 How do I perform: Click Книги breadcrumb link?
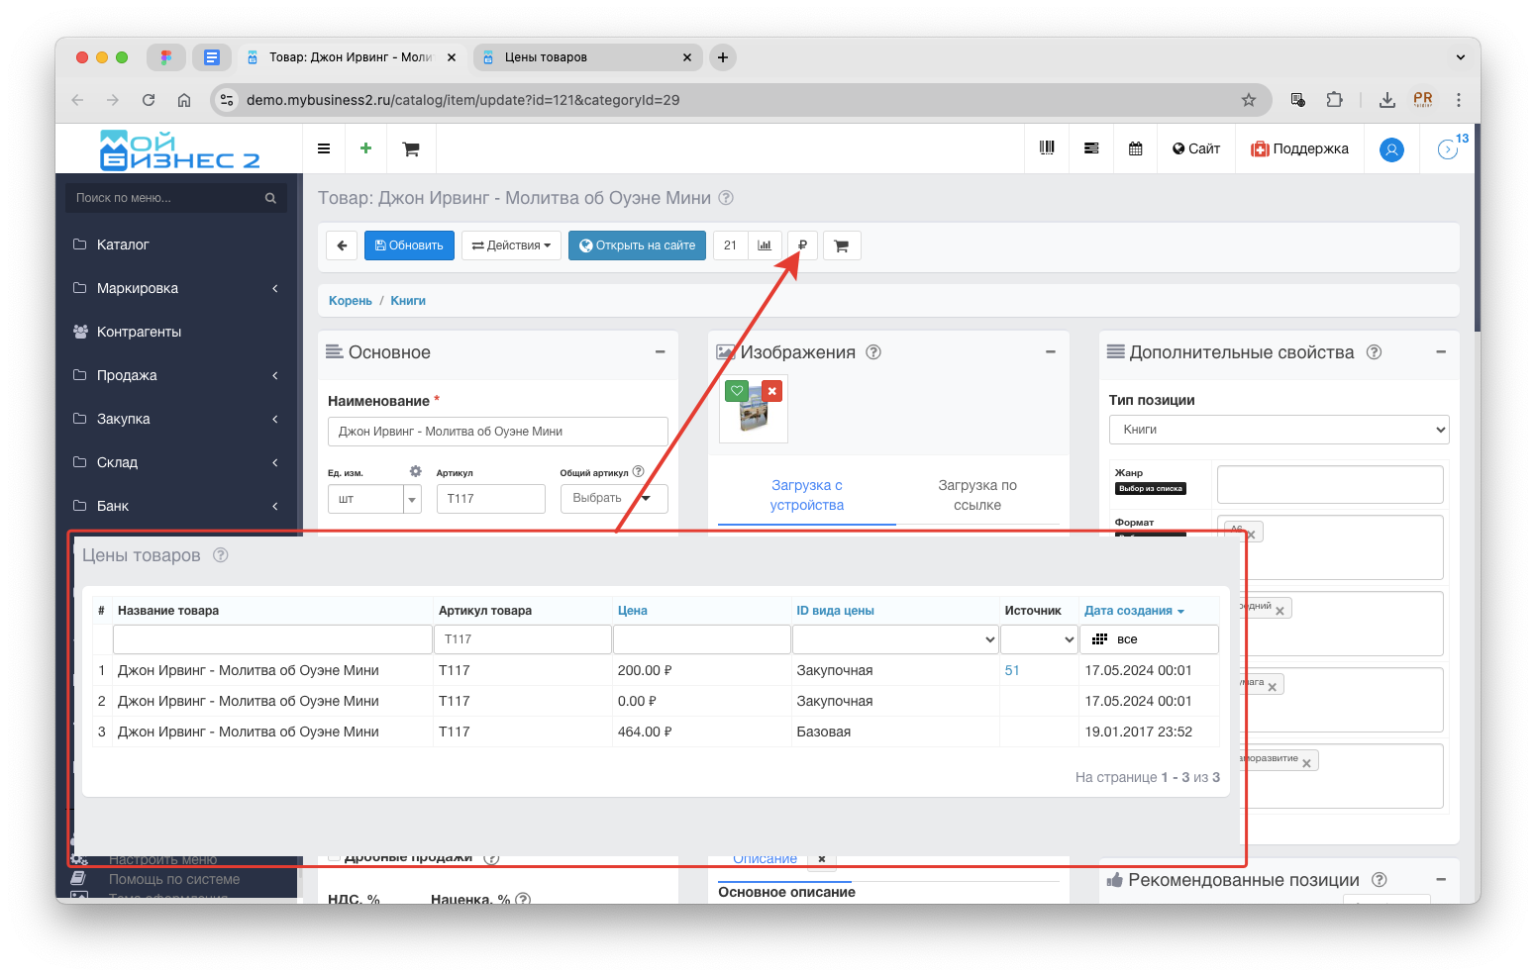click(x=408, y=301)
